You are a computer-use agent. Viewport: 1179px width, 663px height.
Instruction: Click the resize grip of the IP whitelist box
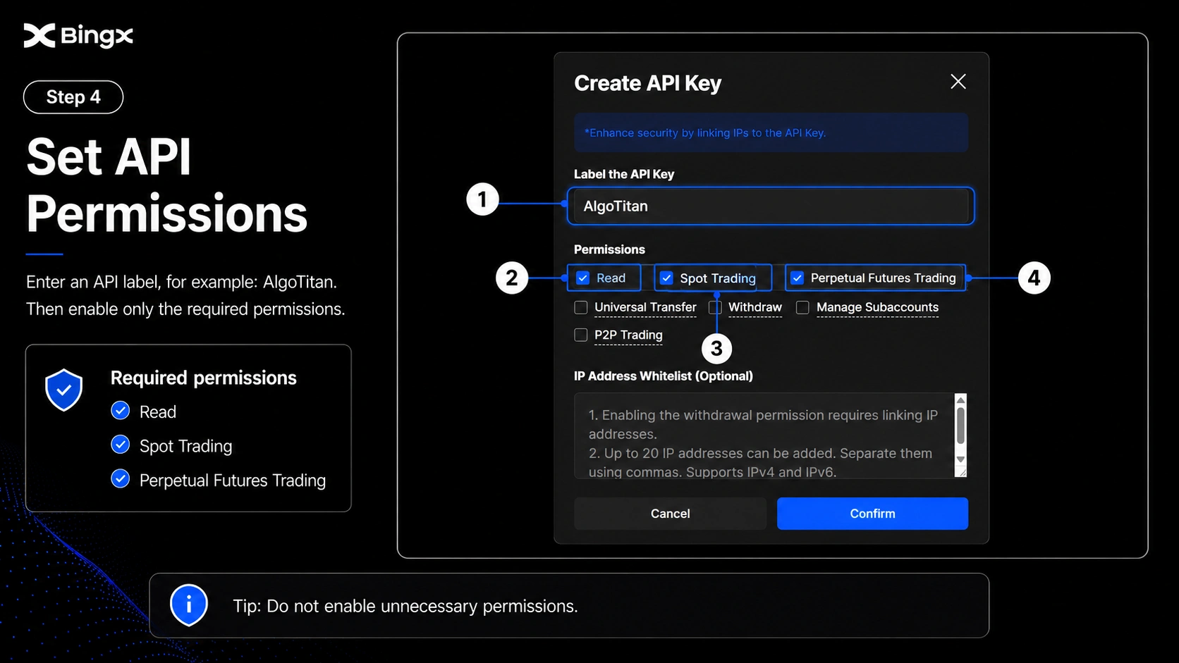coord(960,472)
